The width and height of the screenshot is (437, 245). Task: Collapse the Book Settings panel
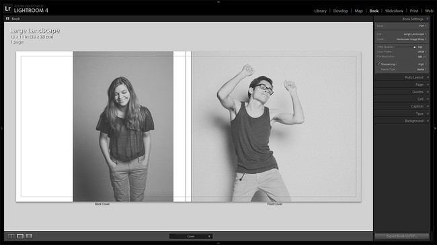428,19
